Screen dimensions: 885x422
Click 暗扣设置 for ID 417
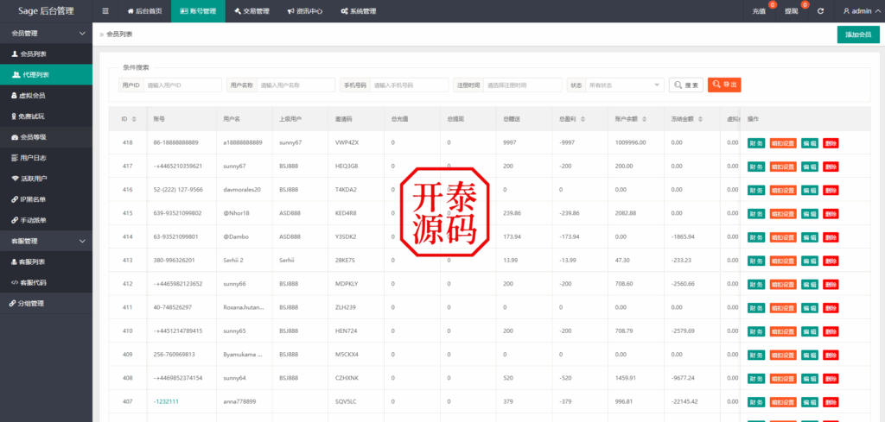tap(783, 167)
